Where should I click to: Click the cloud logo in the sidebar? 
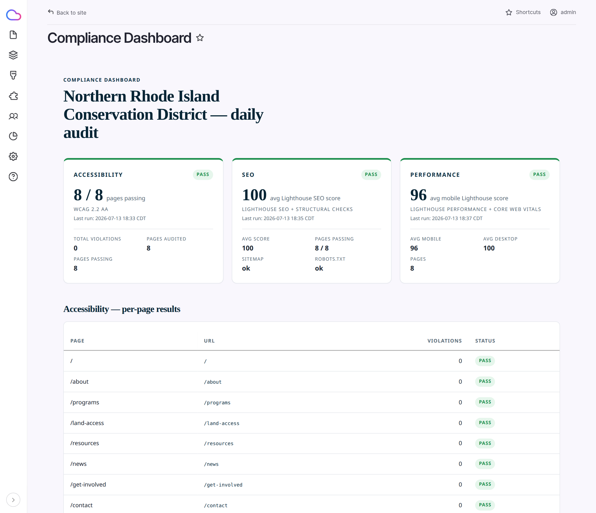(x=14, y=15)
